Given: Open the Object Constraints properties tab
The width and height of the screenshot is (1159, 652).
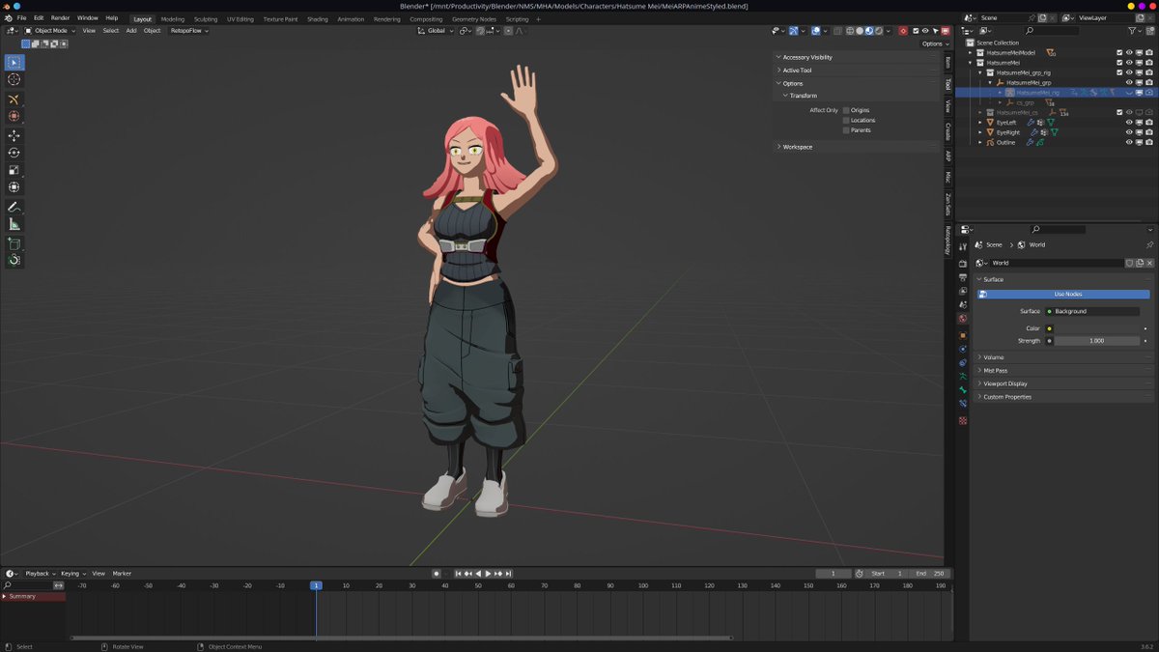Looking at the screenshot, I should [963, 363].
